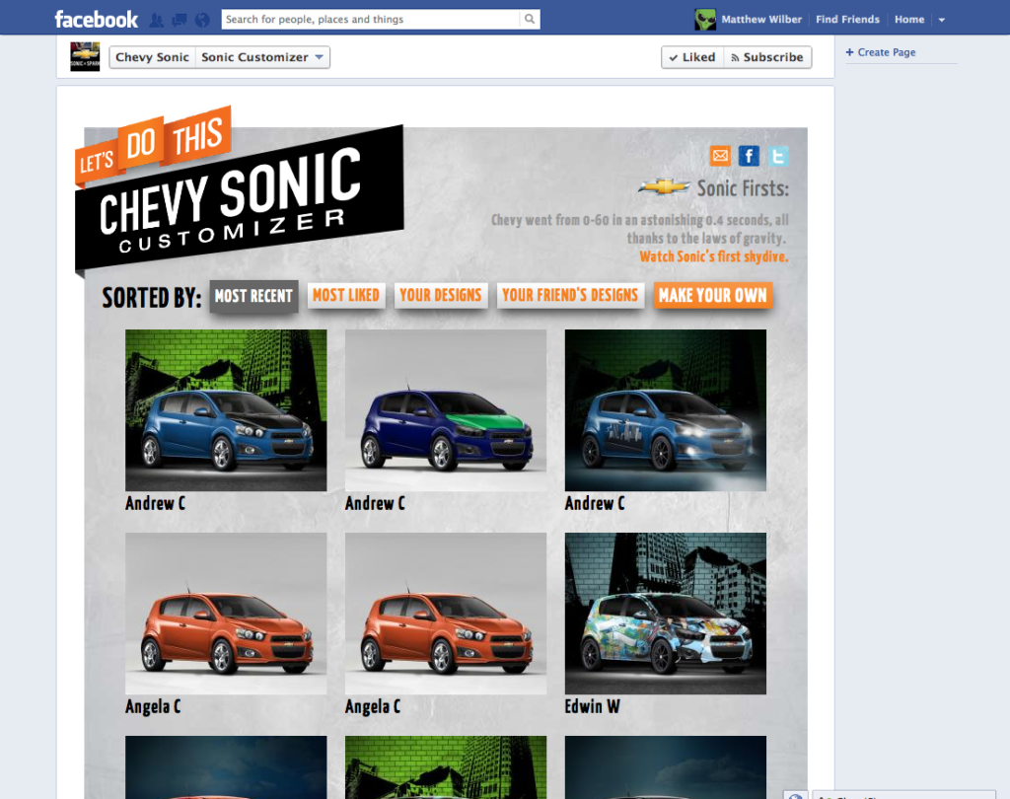The height and width of the screenshot is (799, 1010).
Task: Toggle the Liked button
Action: pyautogui.click(x=691, y=57)
